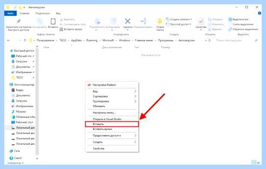The width and height of the screenshot is (266, 169).
Task: Open Catch! in the navigation pane
Action: pos(15,158)
